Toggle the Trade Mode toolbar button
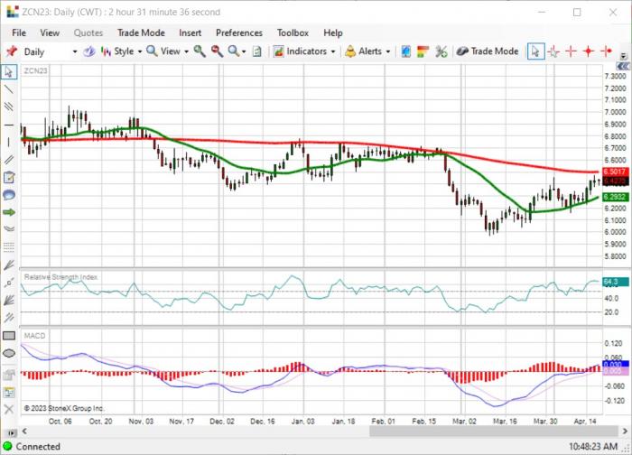The image size is (632, 455). point(488,51)
